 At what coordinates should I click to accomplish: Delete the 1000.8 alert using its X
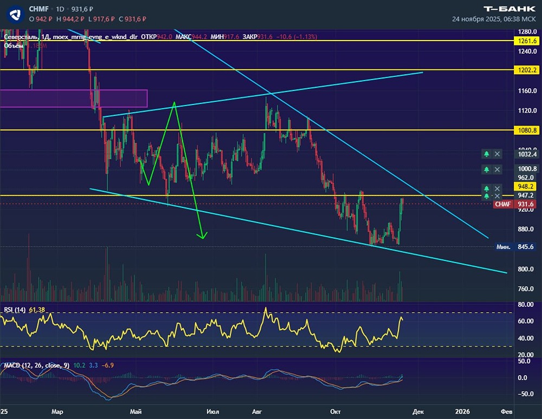[497, 169]
